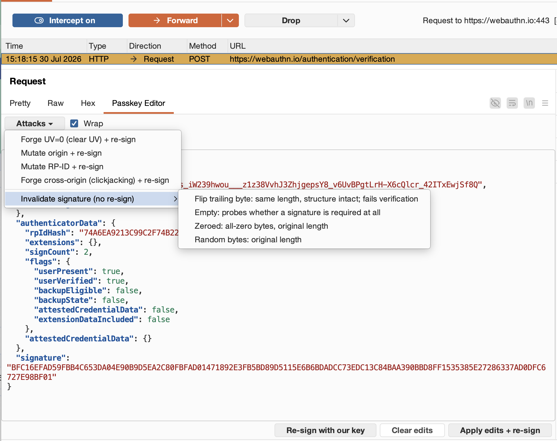The width and height of the screenshot is (557, 441).
Task: Toggle the hide-eye visibility icon
Action: 495,103
